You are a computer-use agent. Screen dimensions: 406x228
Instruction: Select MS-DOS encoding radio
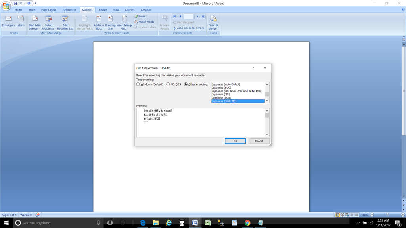168,84
